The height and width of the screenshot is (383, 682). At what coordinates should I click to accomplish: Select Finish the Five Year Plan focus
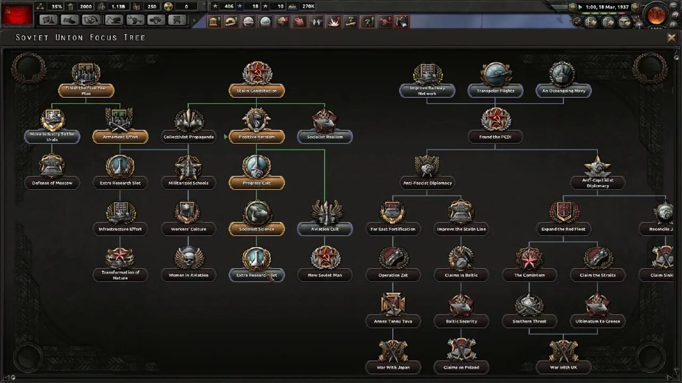86,80
